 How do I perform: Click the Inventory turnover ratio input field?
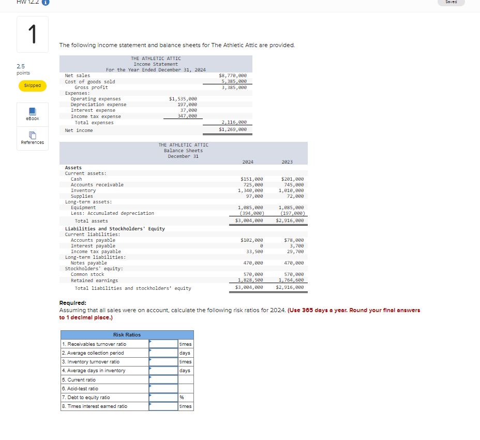(163, 361)
